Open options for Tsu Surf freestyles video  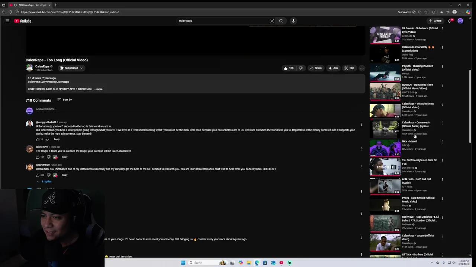coord(442,161)
